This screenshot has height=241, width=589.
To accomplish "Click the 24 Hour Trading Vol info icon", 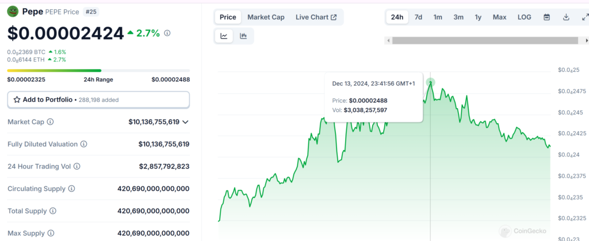I will (77, 166).
